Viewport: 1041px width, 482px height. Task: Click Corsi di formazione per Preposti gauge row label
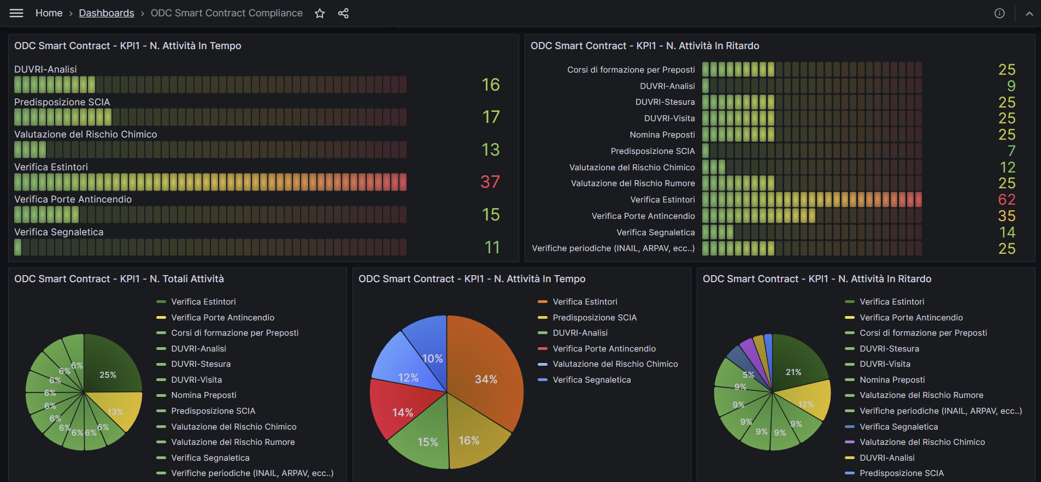point(631,70)
